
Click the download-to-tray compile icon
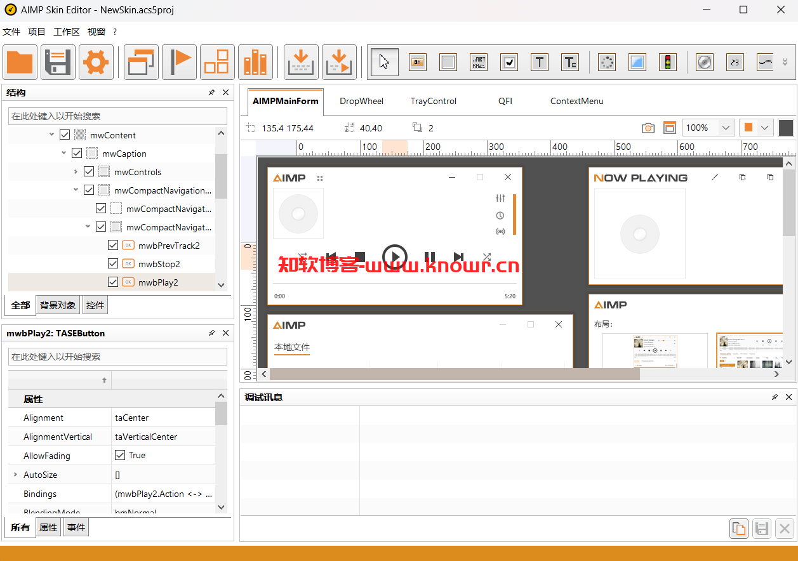pyautogui.click(x=301, y=62)
